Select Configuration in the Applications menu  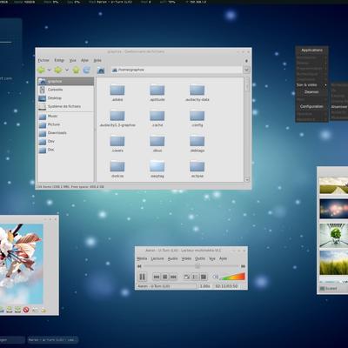click(x=311, y=106)
